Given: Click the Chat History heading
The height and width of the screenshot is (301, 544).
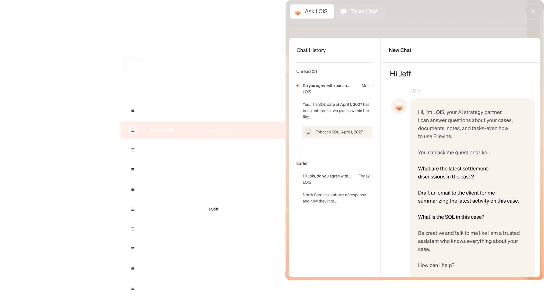Looking at the screenshot, I should pos(311,50).
